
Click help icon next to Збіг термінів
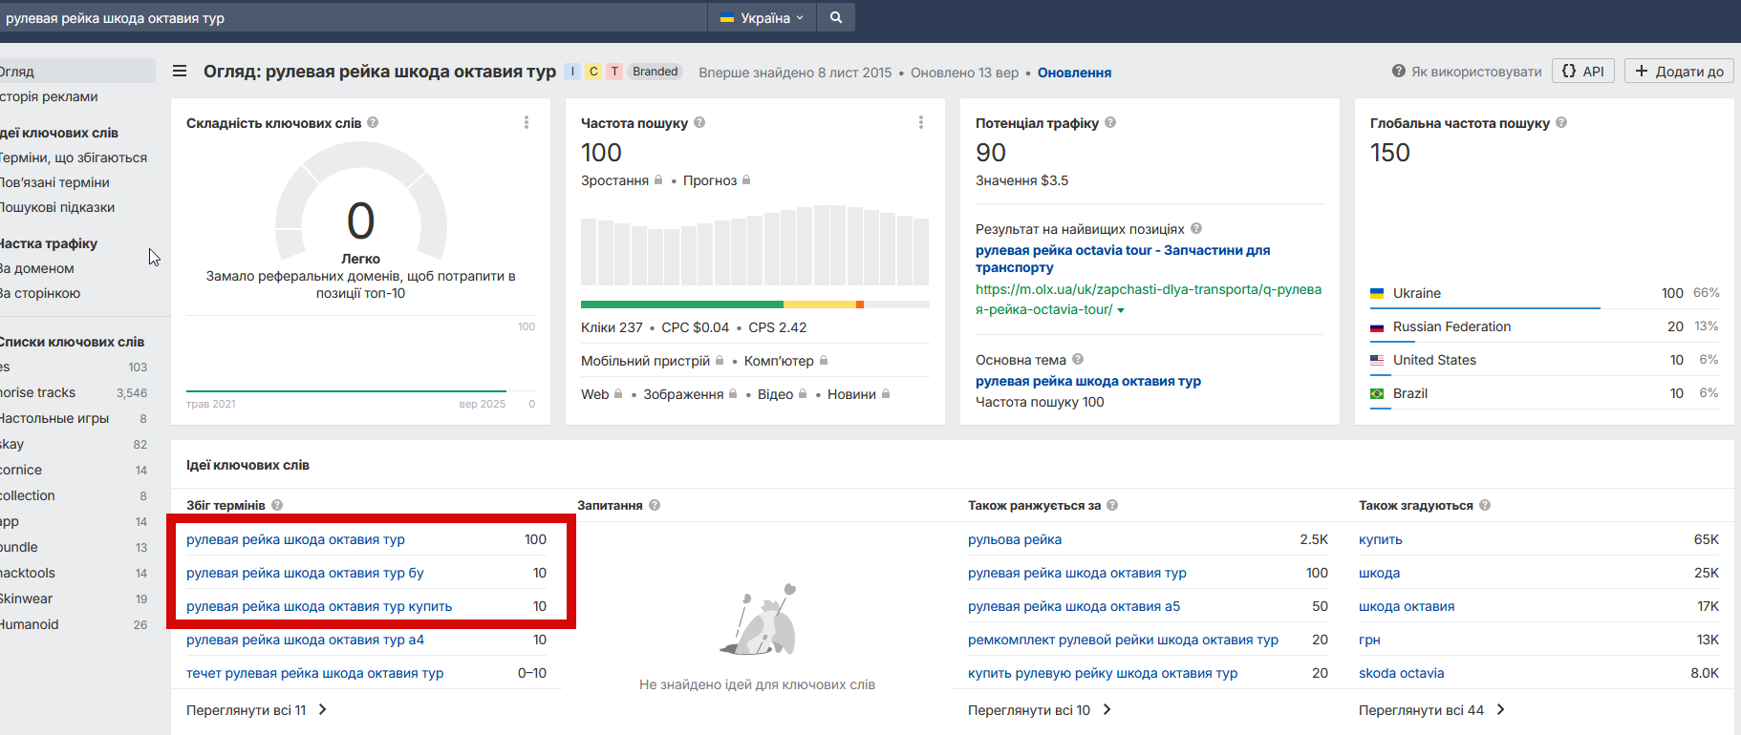277,505
